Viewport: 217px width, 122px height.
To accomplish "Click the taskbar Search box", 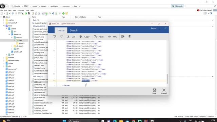I will coord(83,121).
